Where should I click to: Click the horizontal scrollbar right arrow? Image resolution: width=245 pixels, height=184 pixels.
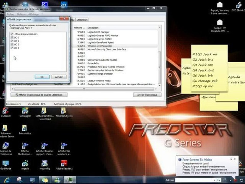156,89
